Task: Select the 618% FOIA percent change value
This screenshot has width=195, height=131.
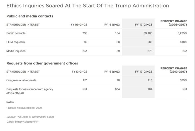Action: [x=183, y=42]
